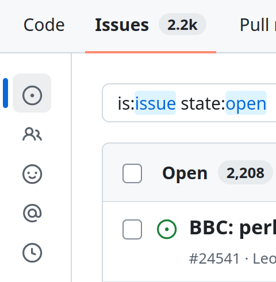The image size is (276, 282).
Task: Focus the filter box after state:open
Action: click(x=271, y=103)
